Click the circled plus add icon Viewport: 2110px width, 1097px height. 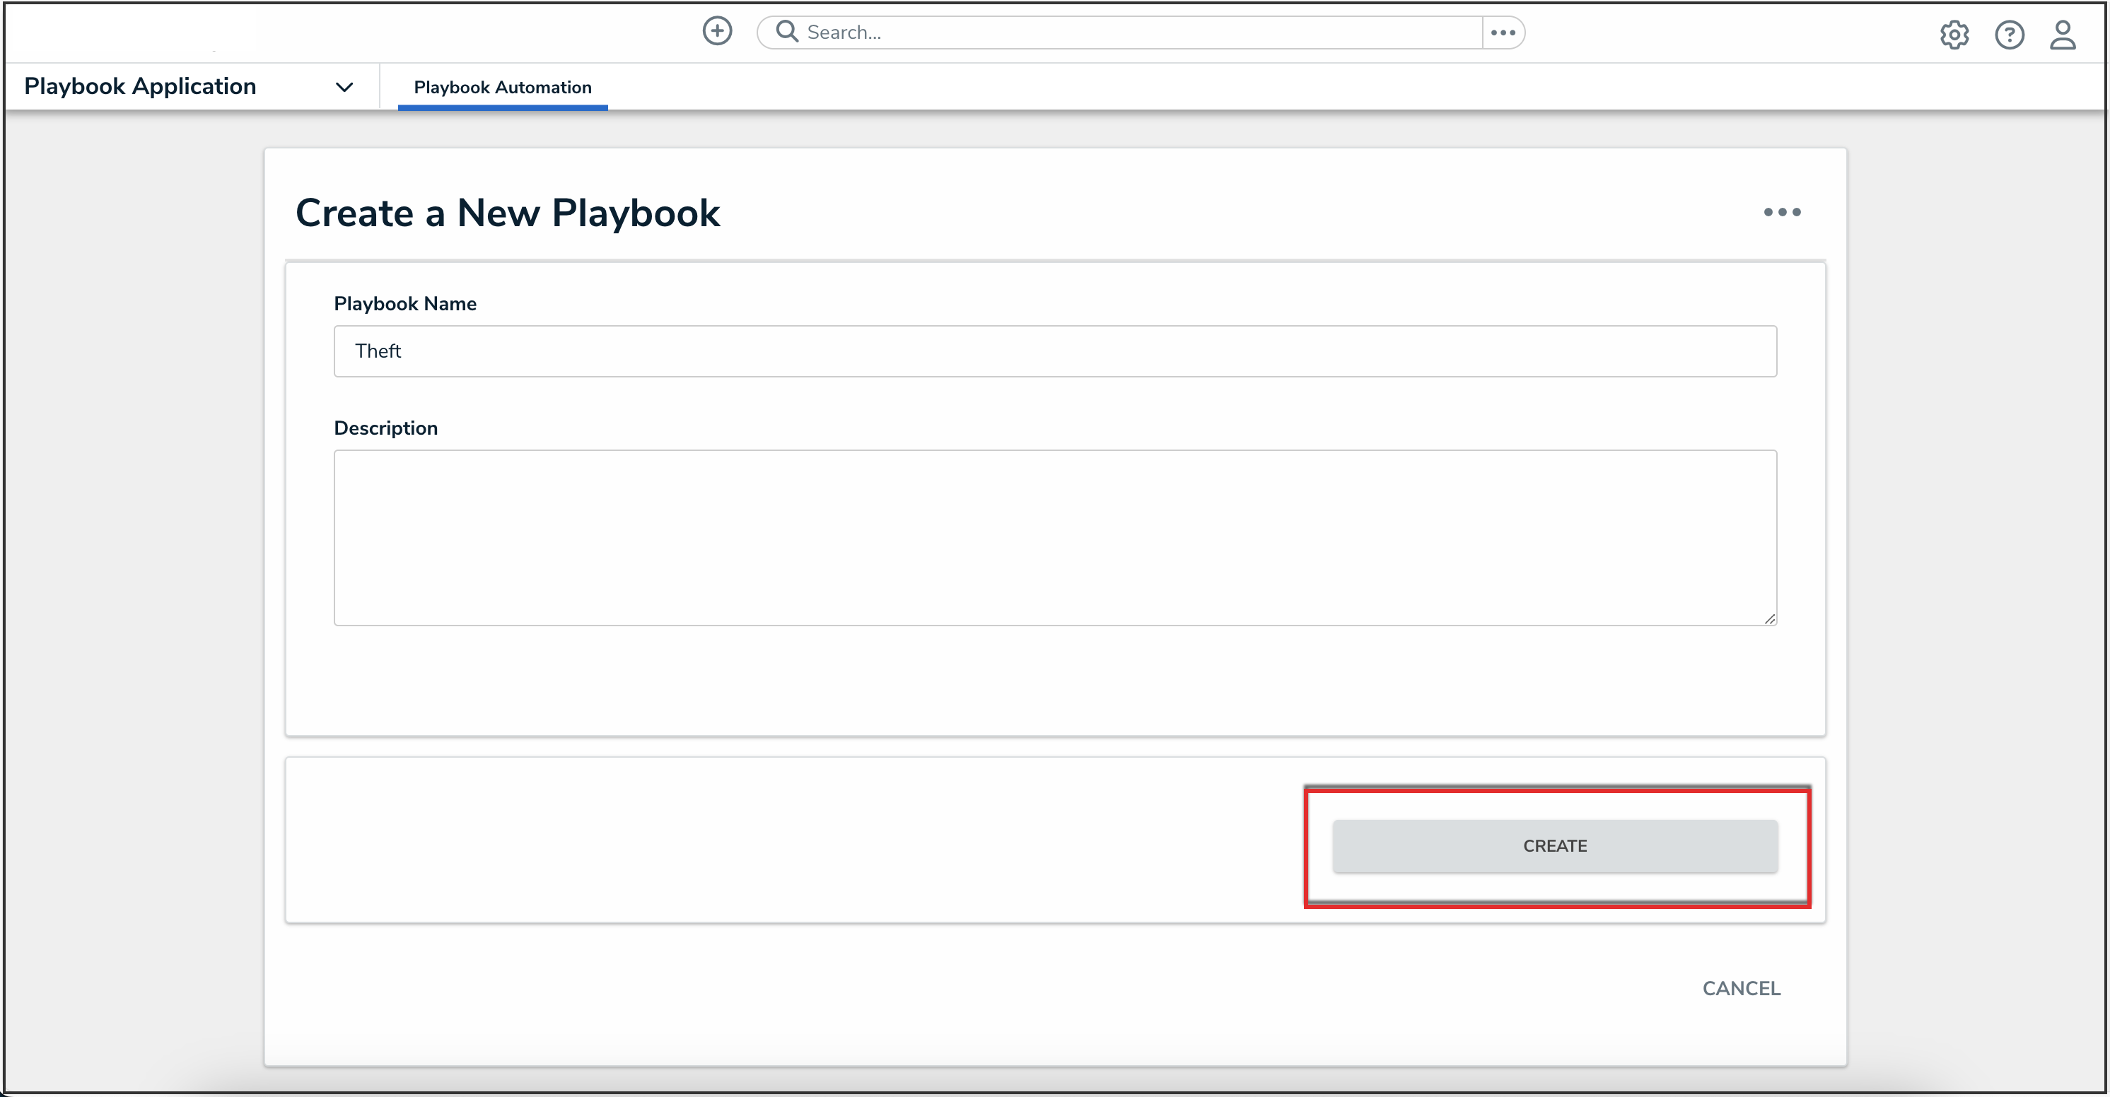tap(717, 31)
